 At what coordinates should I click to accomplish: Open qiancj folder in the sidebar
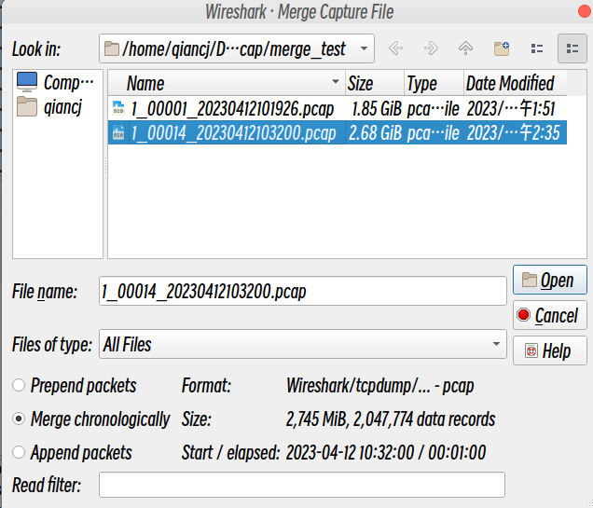(49, 107)
